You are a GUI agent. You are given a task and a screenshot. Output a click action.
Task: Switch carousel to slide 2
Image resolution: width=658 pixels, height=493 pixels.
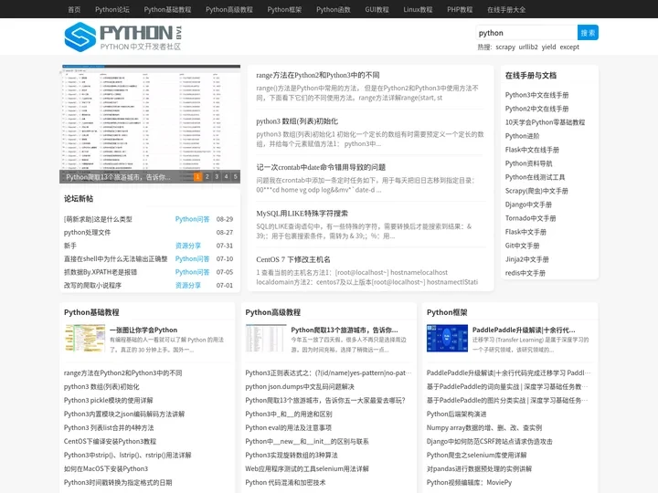(207, 177)
